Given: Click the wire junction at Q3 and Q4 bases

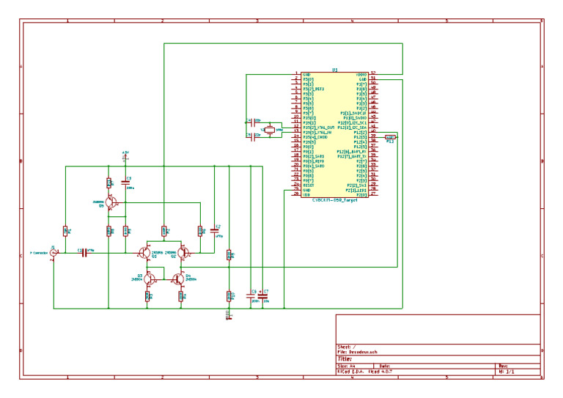Looking at the screenshot, I should pos(163,279).
